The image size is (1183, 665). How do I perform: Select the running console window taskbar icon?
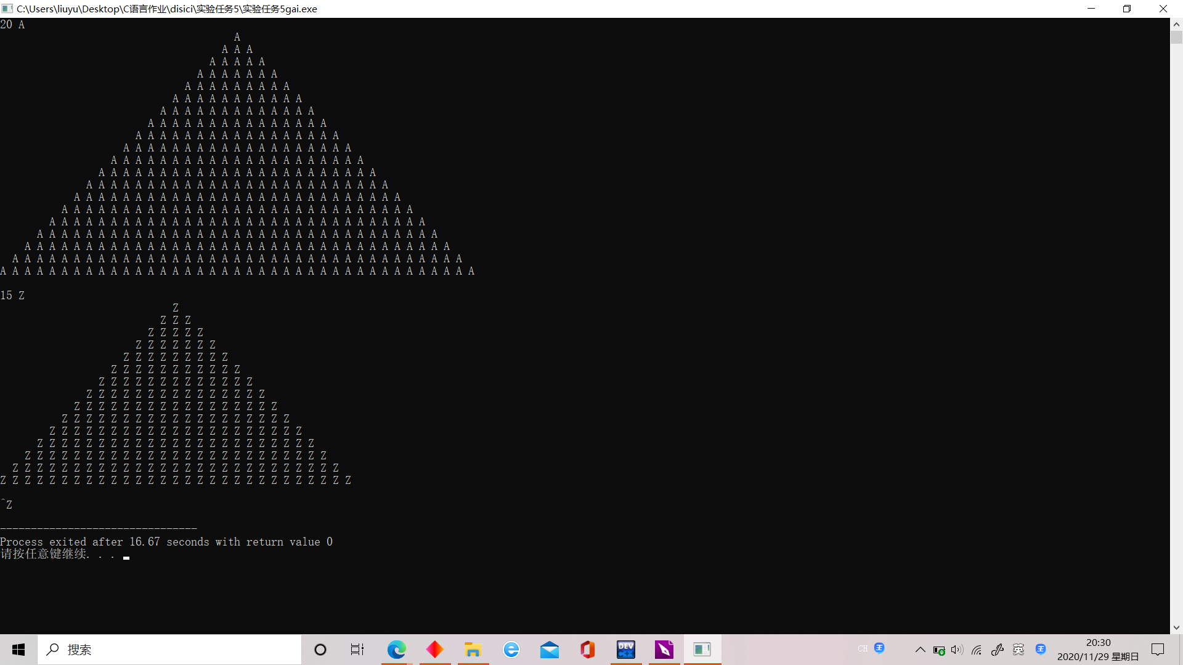point(702,650)
